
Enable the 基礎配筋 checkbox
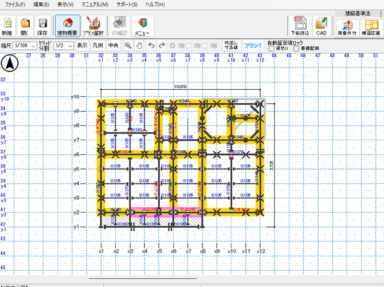(297, 48)
